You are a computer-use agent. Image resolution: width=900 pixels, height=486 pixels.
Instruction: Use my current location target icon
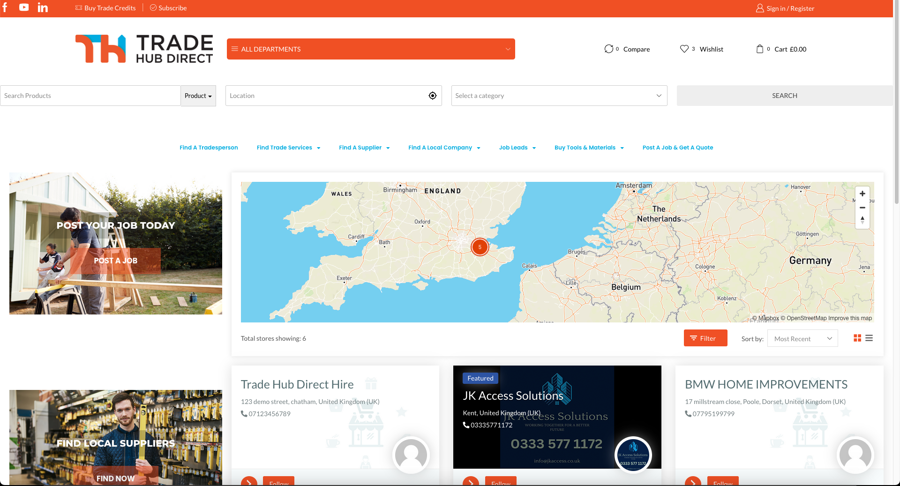pos(433,96)
